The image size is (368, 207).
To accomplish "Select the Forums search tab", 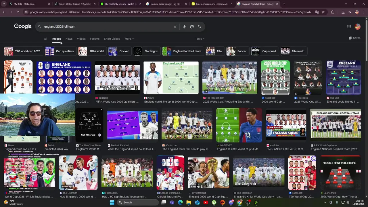I will tap(95, 39).
